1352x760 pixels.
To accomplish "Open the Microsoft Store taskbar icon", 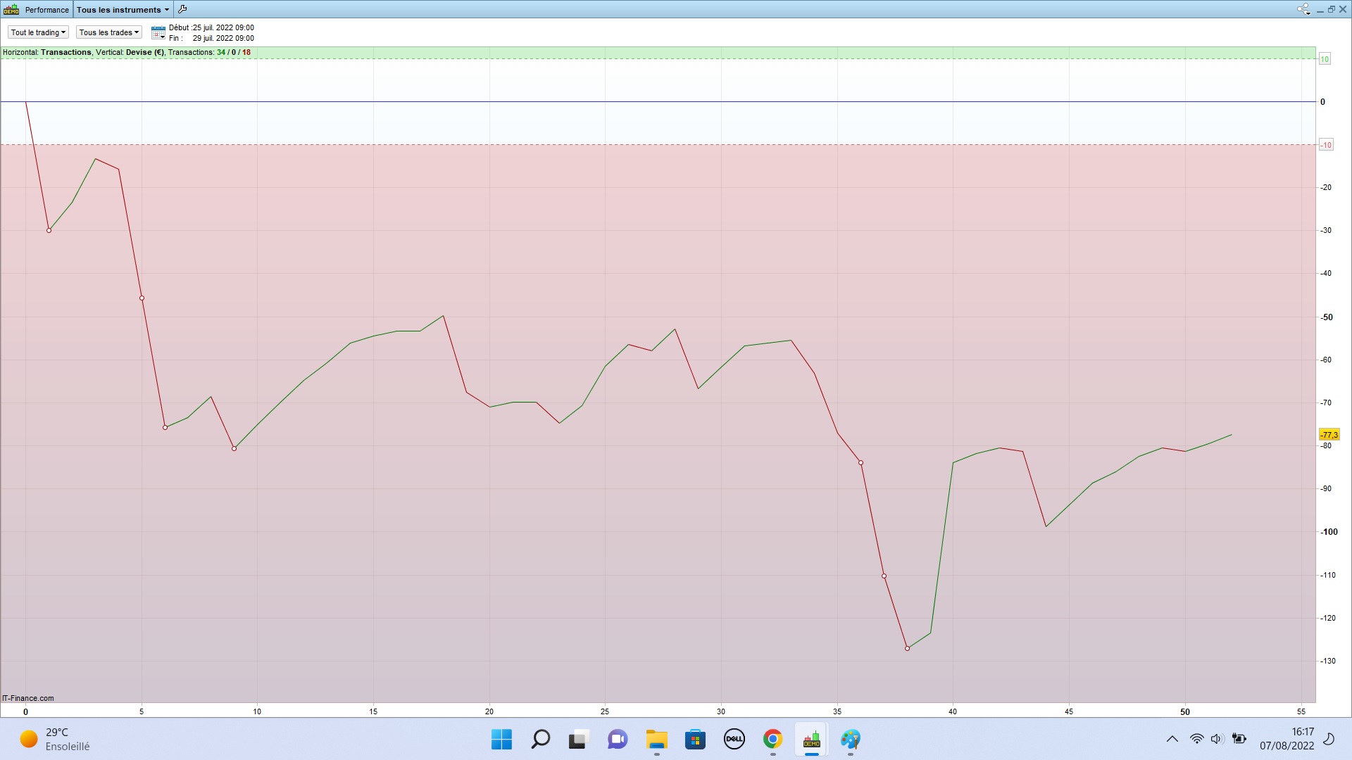I will [x=695, y=739].
